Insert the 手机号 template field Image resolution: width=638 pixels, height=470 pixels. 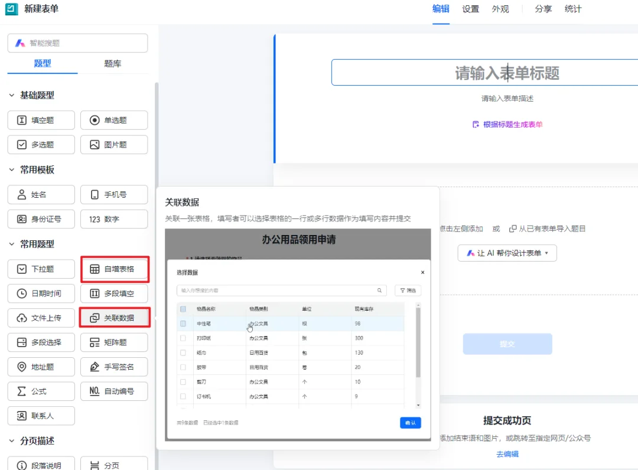pos(114,194)
